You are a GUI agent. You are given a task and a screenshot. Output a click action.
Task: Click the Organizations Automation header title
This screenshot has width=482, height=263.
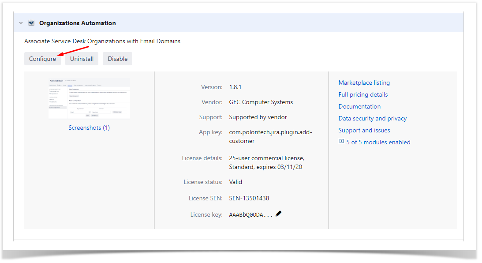(x=78, y=23)
